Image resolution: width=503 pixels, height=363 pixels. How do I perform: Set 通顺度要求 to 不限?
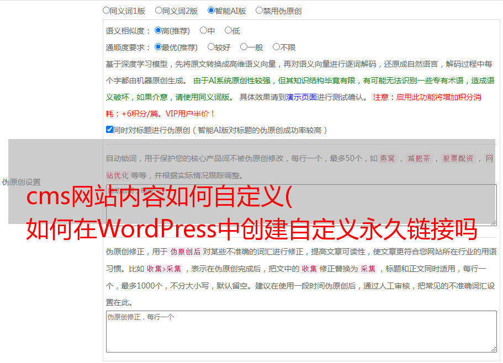click(x=276, y=47)
